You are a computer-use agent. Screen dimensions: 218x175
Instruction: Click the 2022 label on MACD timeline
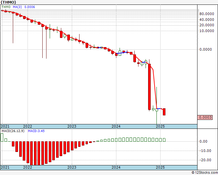(x=28, y=167)
